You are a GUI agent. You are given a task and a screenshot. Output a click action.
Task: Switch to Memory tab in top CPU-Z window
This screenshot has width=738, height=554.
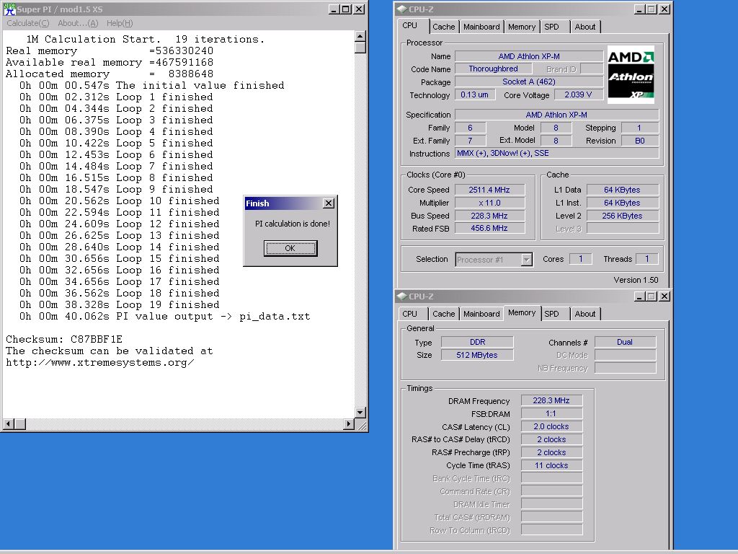coord(522,27)
